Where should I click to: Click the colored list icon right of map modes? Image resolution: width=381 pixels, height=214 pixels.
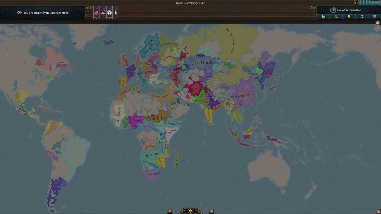coord(211,212)
